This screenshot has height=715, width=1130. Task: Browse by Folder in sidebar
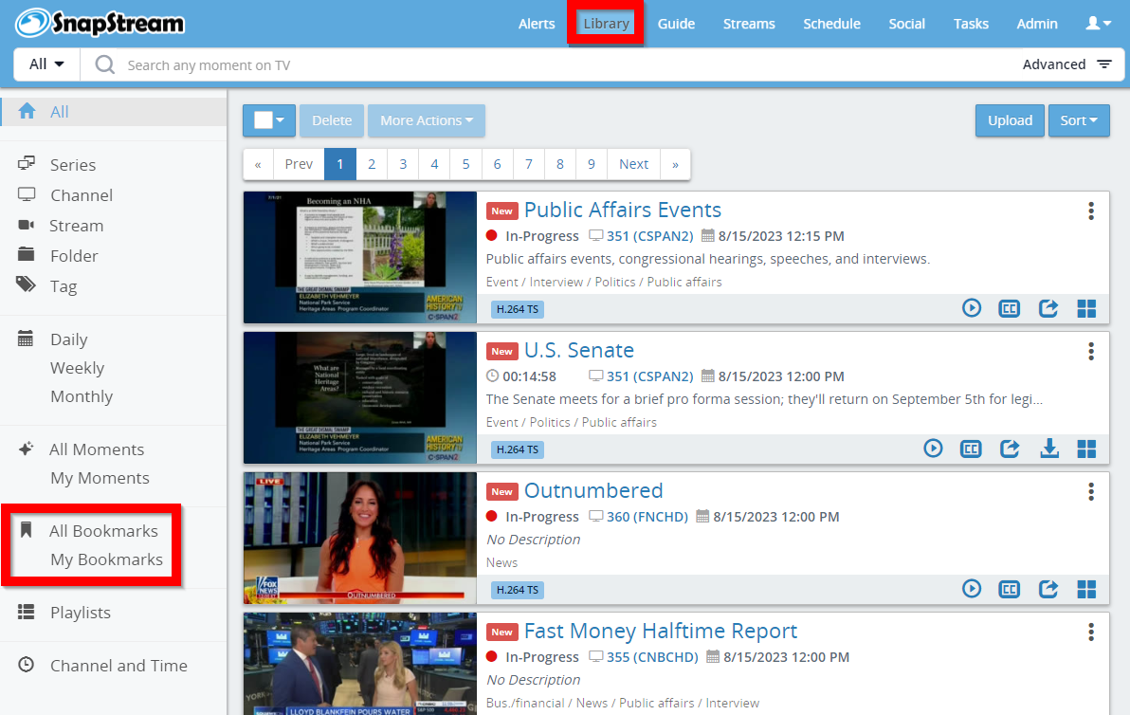coord(74,256)
